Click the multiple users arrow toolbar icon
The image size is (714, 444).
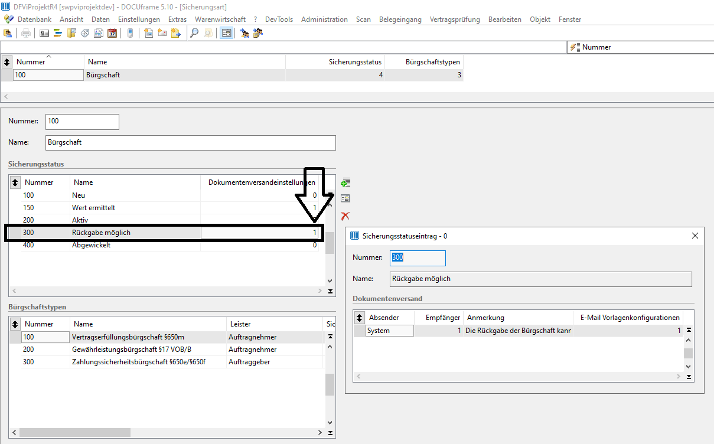pyautogui.click(x=257, y=33)
